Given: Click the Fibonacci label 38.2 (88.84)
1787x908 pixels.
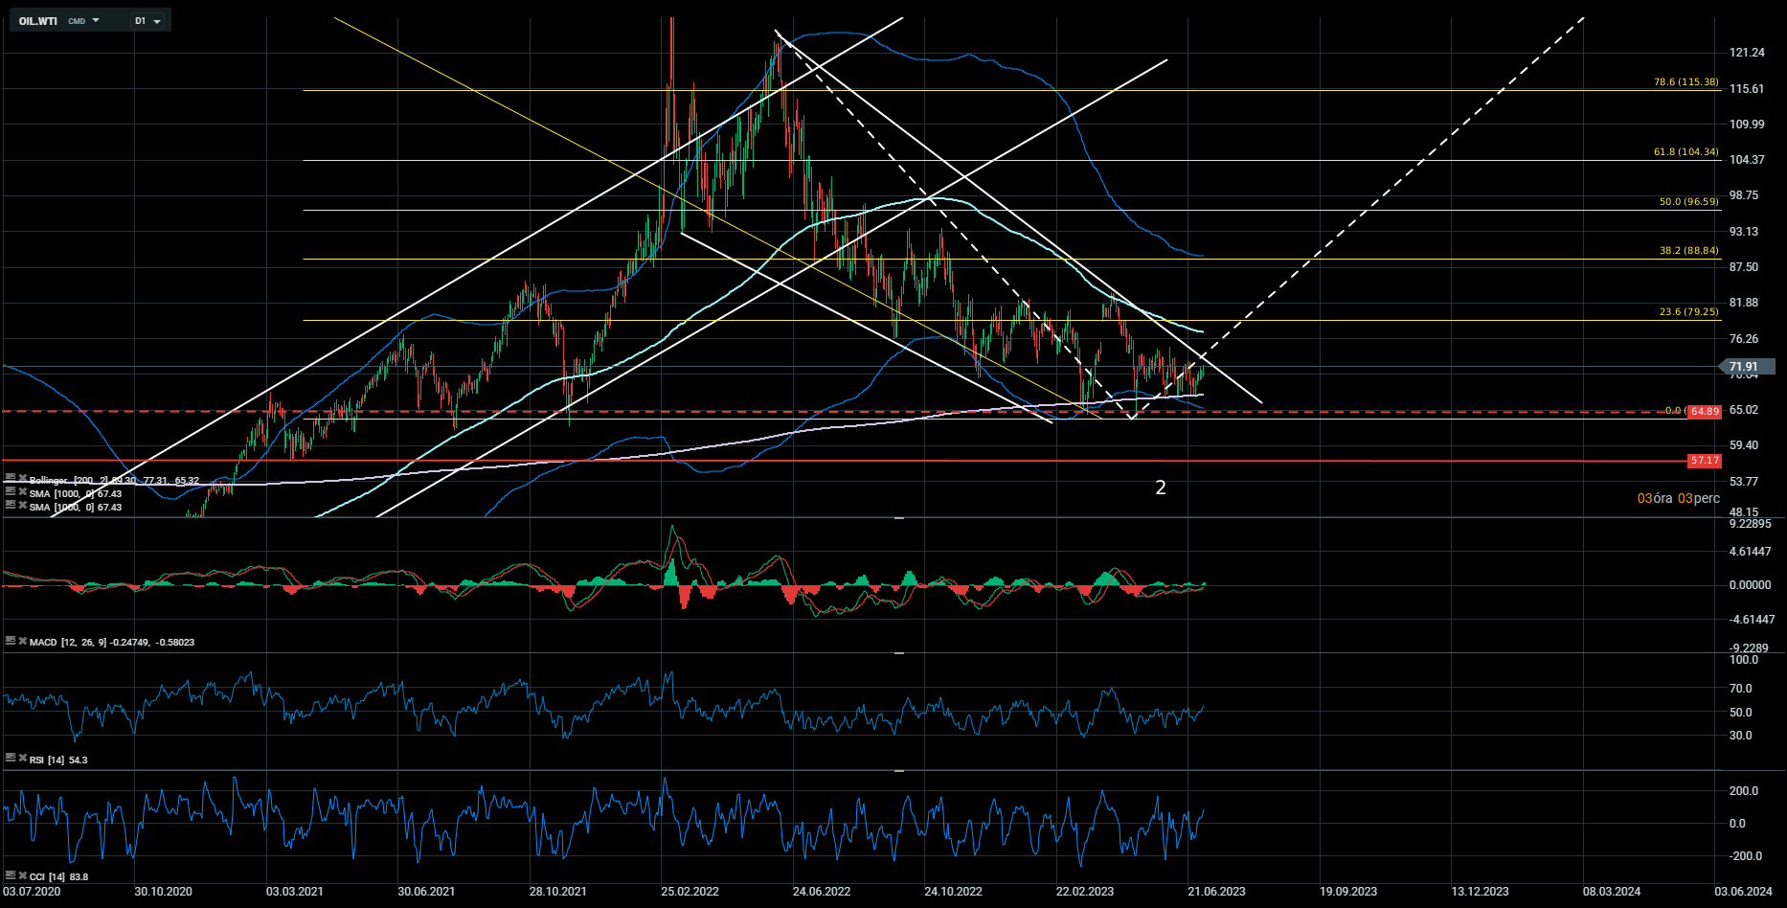Looking at the screenshot, I should [x=1689, y=251].
